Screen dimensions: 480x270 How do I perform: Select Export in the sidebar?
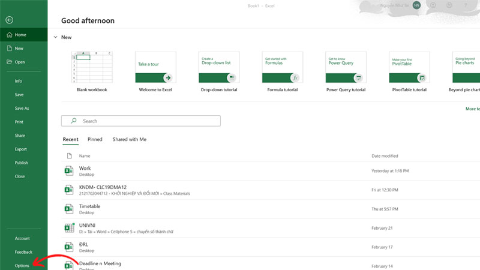(20, 149)
